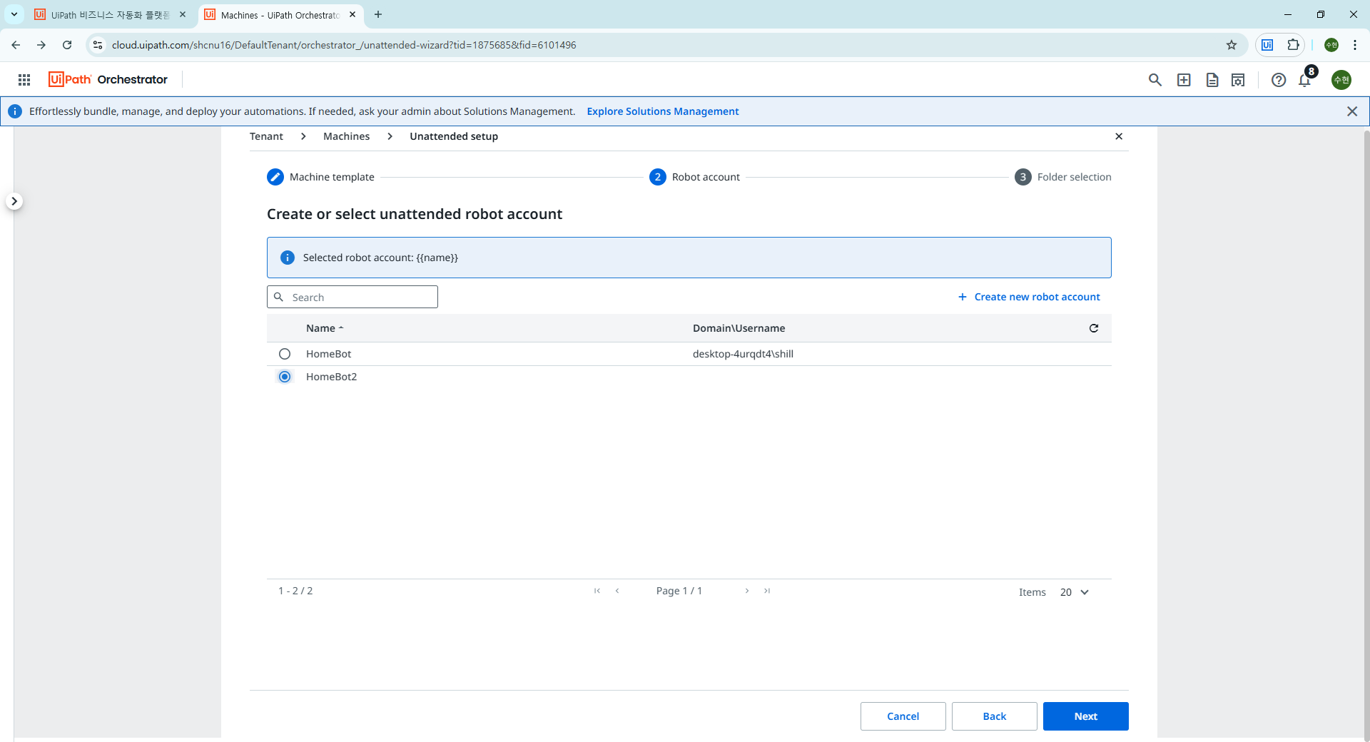Screen dimensions: 1370x742
Task: Close the Unattended setup wizard
Action: (x=1119, y=136)
